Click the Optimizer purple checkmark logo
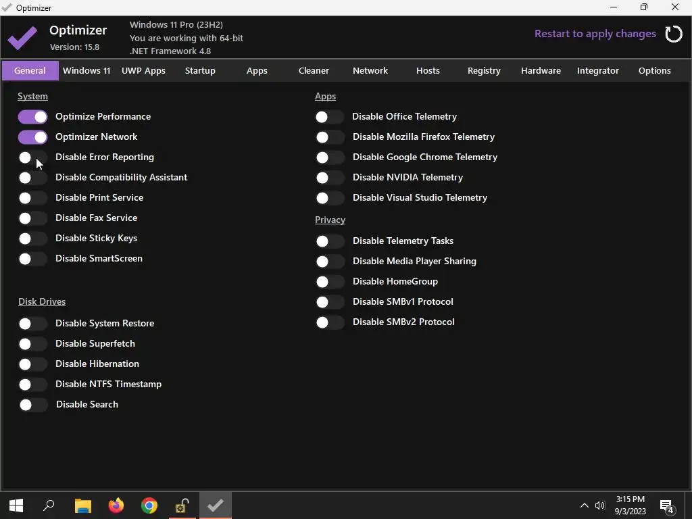Screen dimensions: 692x519 tap(22, 38)
